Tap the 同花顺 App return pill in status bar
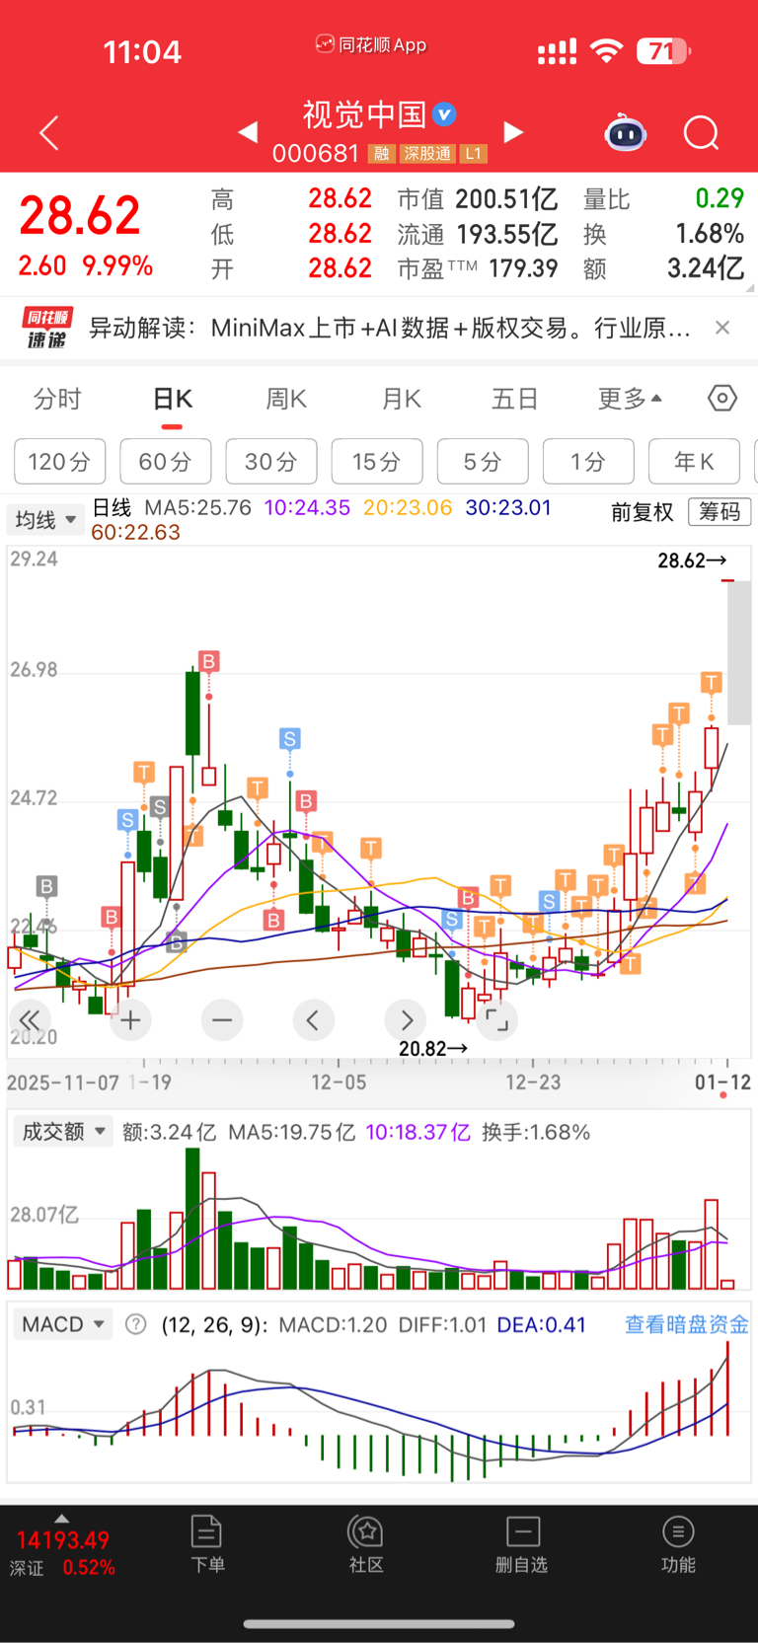This screenshot has width=758, height=1643. (x=371, y=45)
